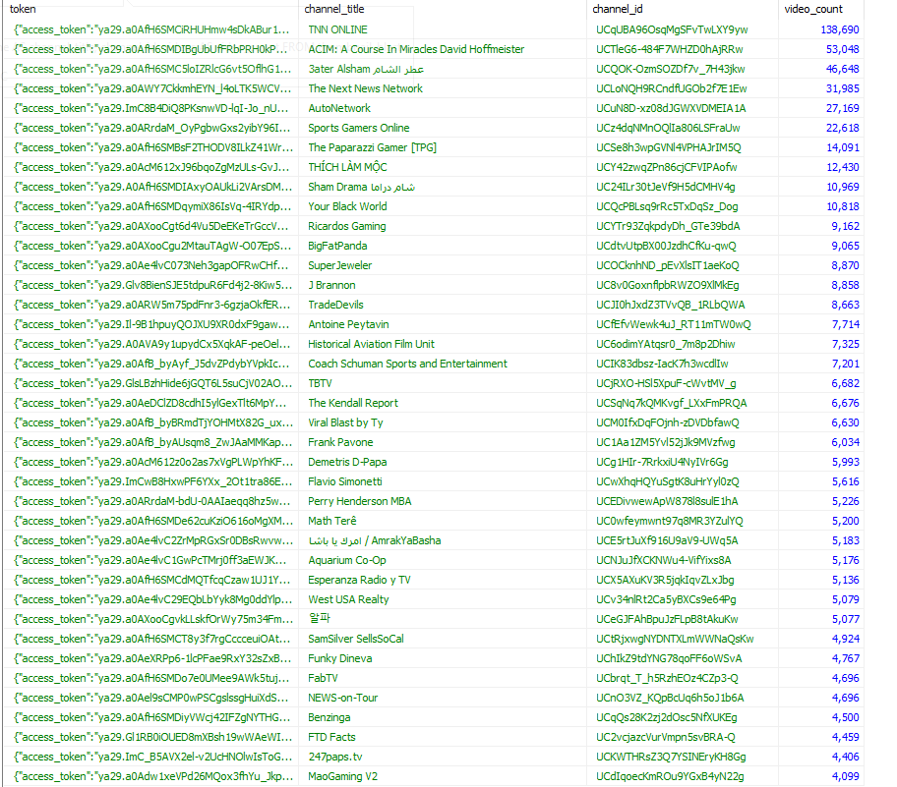
Task: Select video count value 31,985
Action: click(x=843, y=88)
